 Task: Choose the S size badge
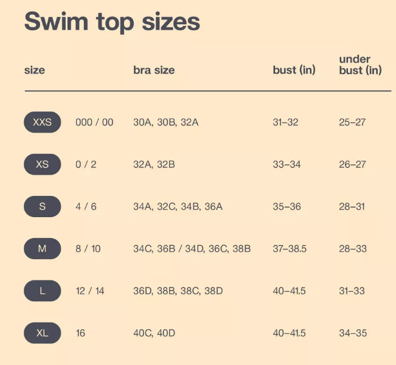point(43,207)
